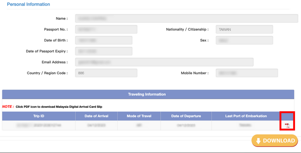Click the Trip ID column header
Screen dimensions: 301x153
tap(39, 116)
